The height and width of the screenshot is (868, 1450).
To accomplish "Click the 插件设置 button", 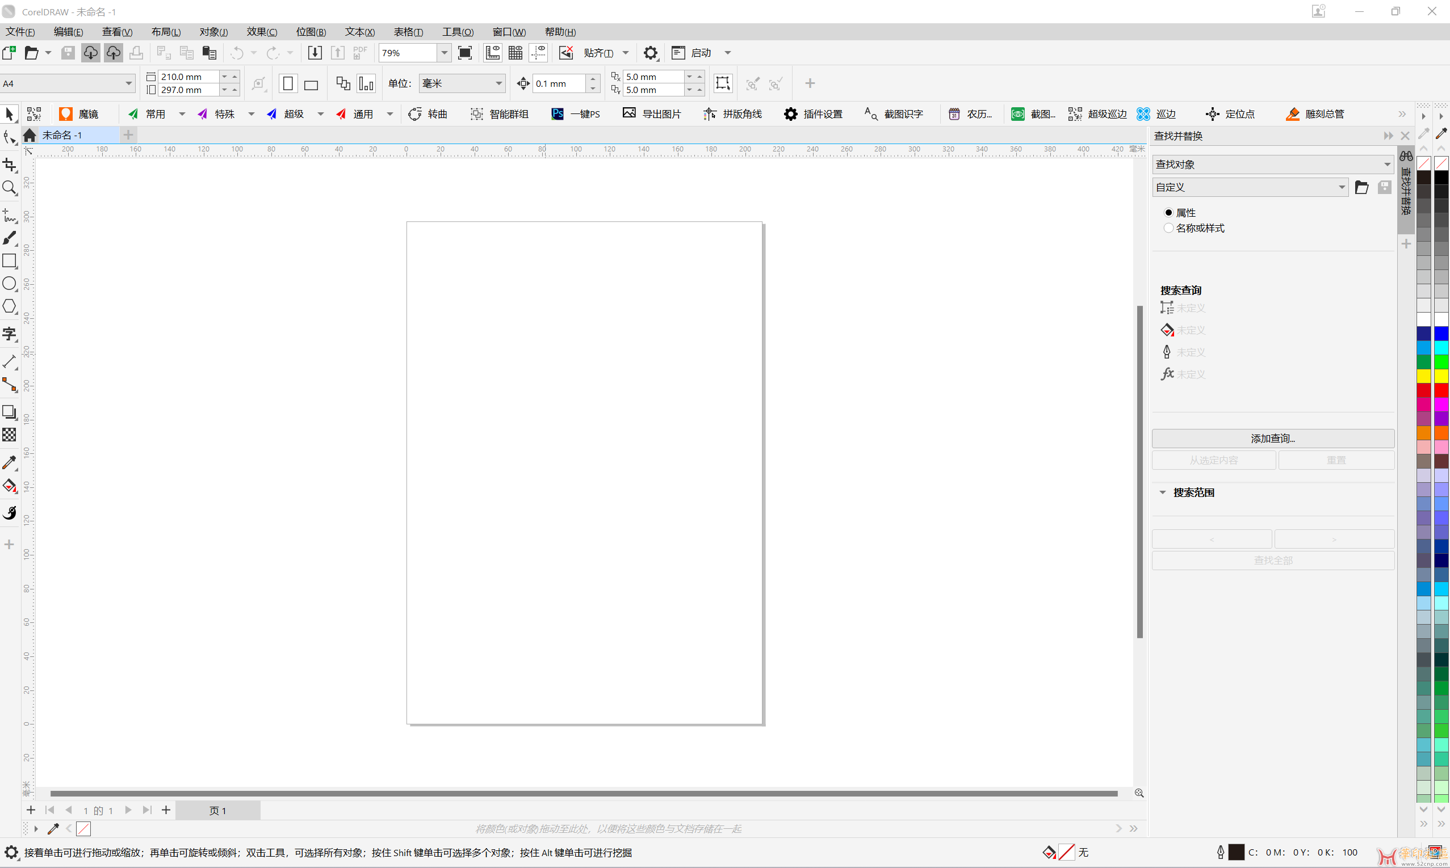I will [814, 114].
